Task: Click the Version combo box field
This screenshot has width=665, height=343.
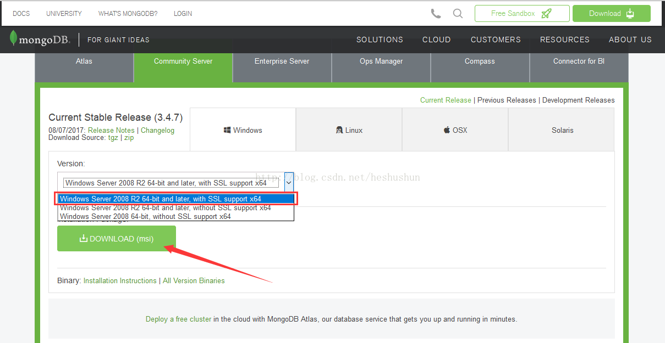Action: click(175, 182)
